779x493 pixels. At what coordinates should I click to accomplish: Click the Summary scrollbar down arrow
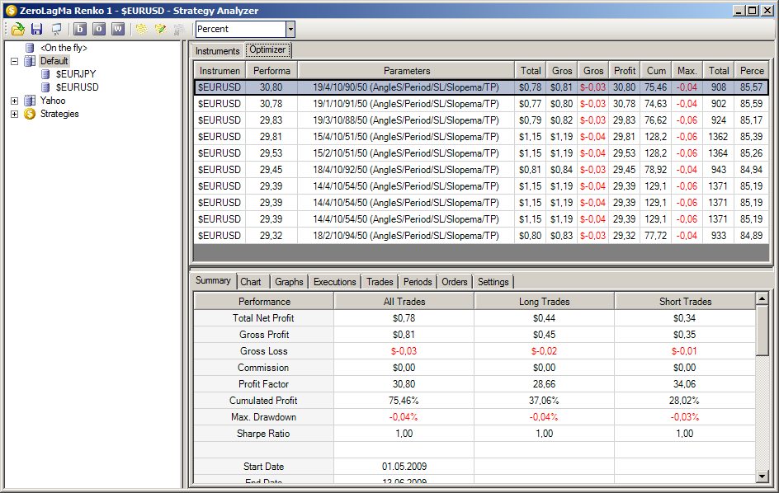762,477
